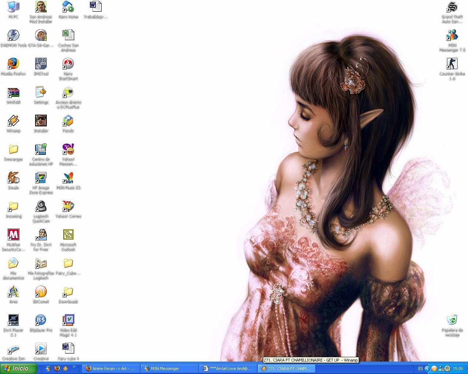The height and width of the screenshot is (374, 468).
Task: Launch BitComet desktop shortcut
Action: pos(41,295)
